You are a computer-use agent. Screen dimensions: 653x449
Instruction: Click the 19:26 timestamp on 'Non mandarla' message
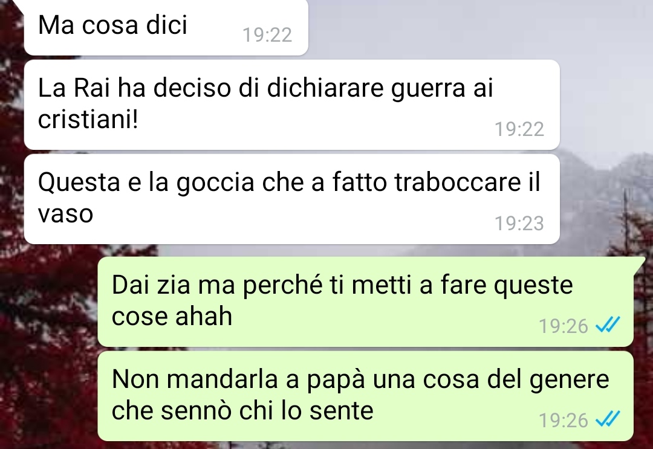pos(564,421)
